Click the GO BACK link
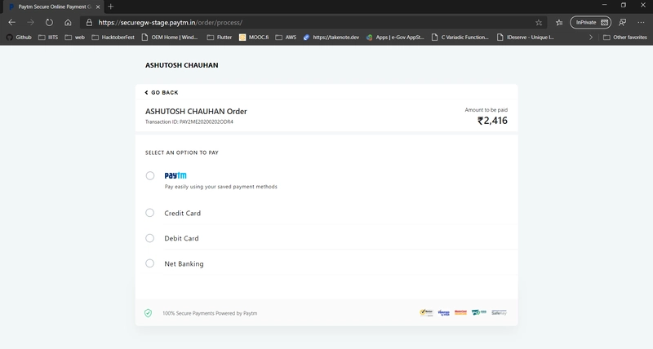The height and width of the screenshot is (349, 653). coord(162,92)
